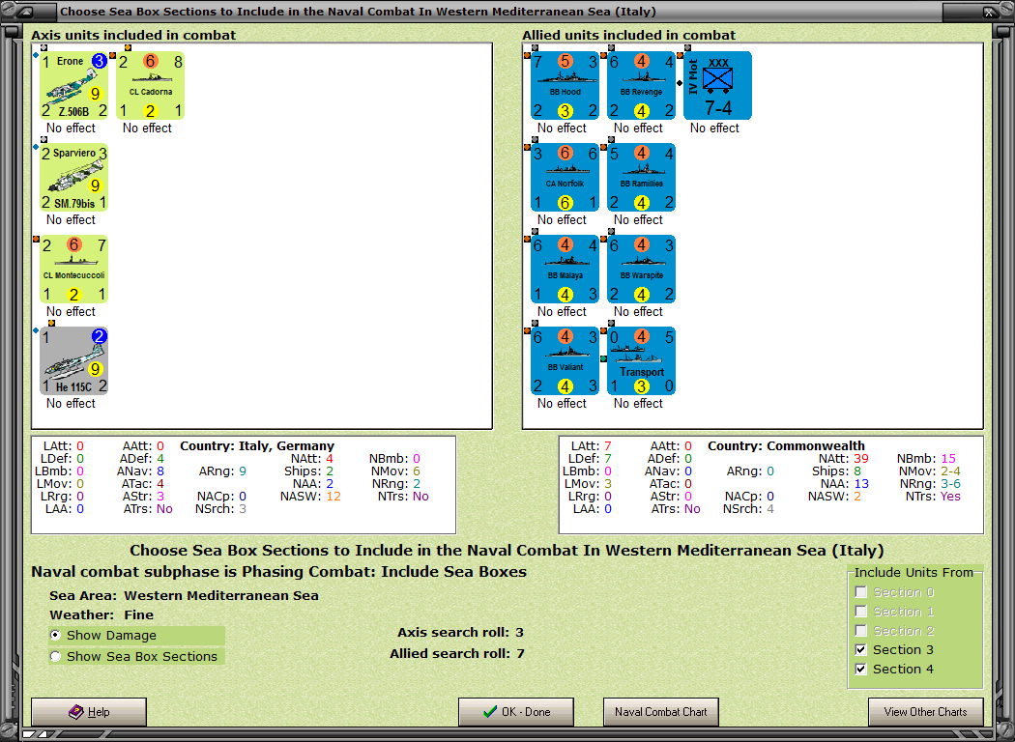Select the He 115C seaplane counter
The image size is (1015, 742).
(x=73, y=361)
